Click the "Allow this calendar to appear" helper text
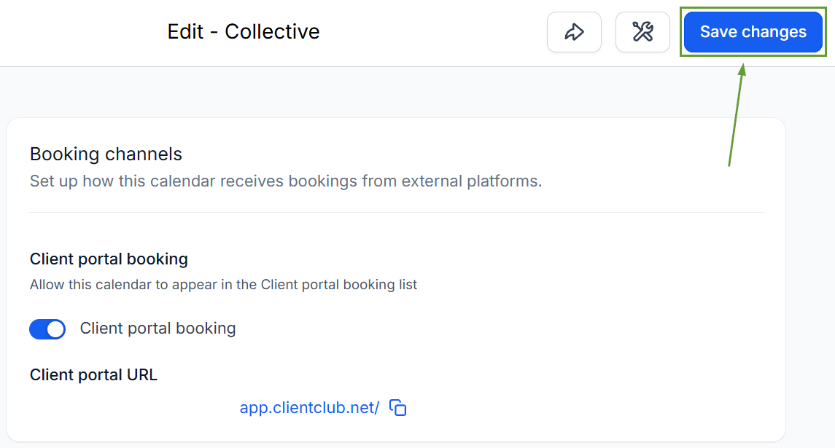Viewport: 835px width, 448px height. coord(224,285)
